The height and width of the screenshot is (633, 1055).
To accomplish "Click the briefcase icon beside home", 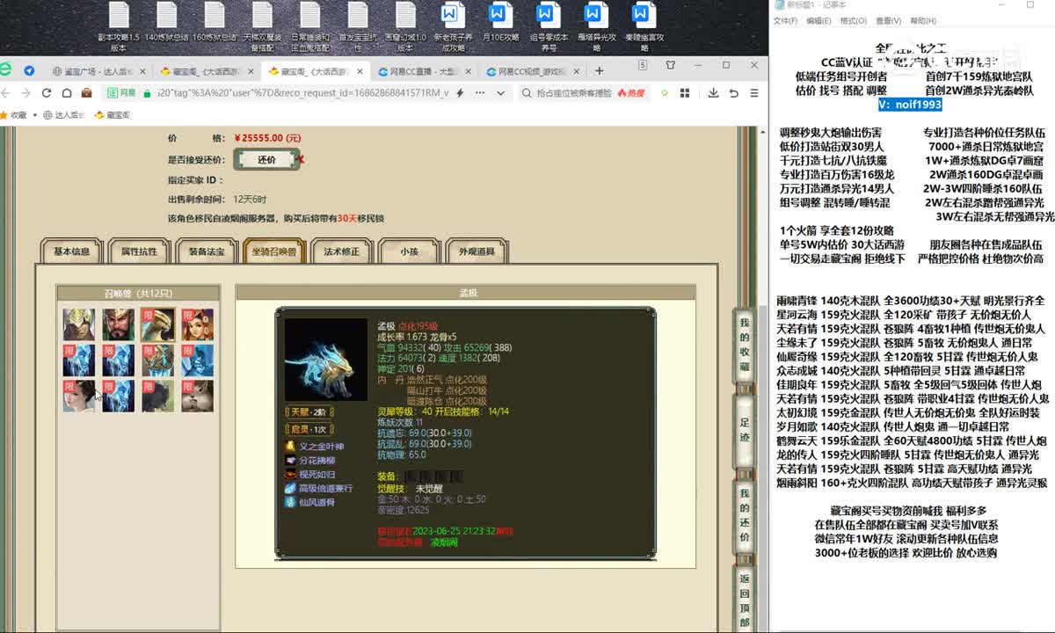I will pos(86,92).
